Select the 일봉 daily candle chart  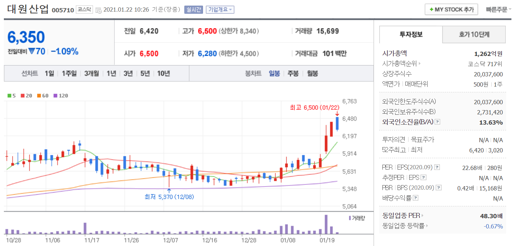274,74
